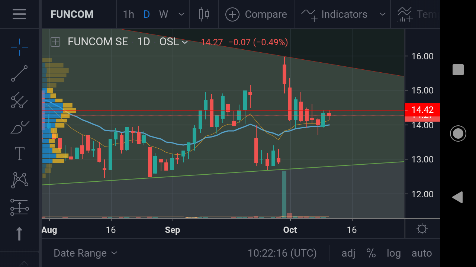This screenshot has width=476, height=267.
Task: Click the FUNCOM symbol search field
Action: coord(72,14)
